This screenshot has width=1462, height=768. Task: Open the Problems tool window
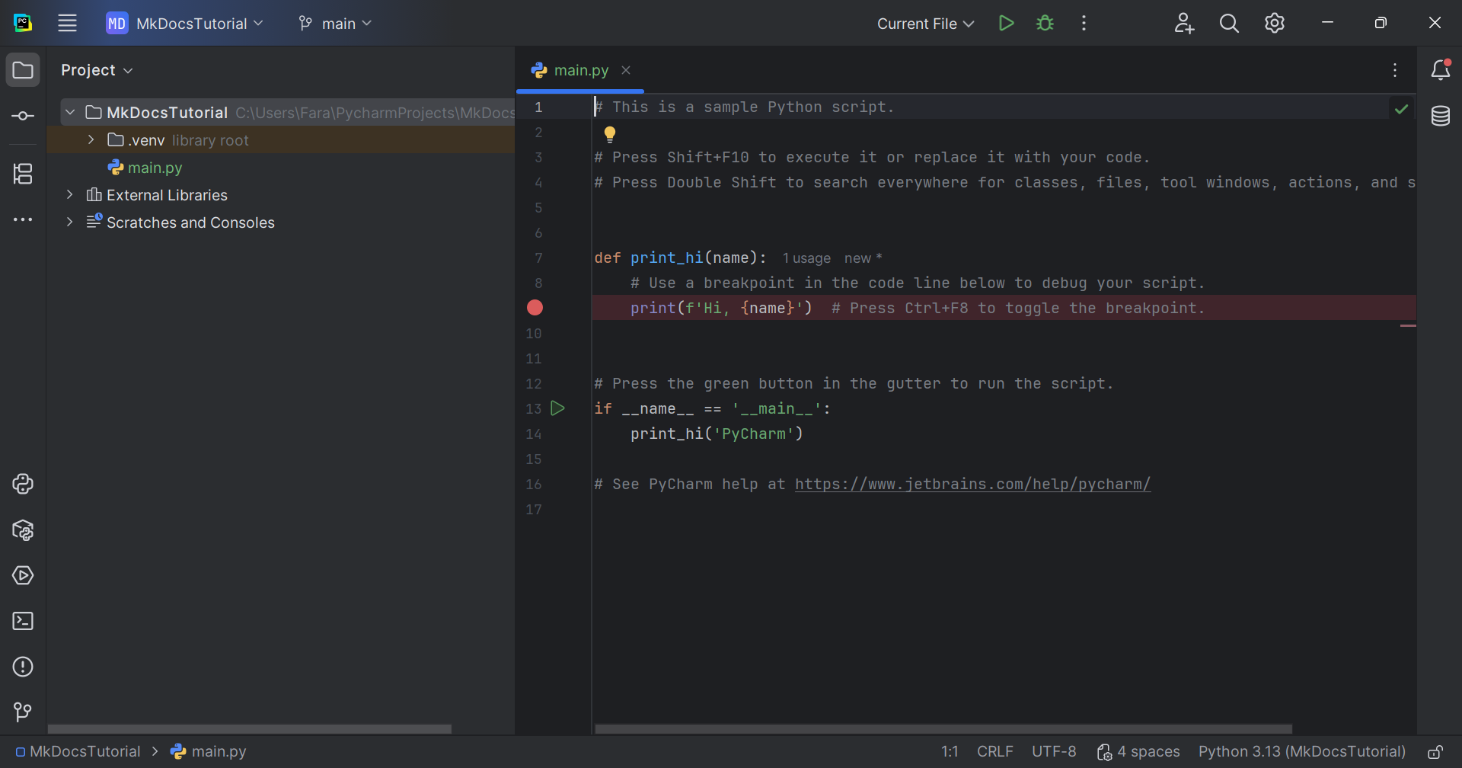pyautogui.click(x=23, y=667)
